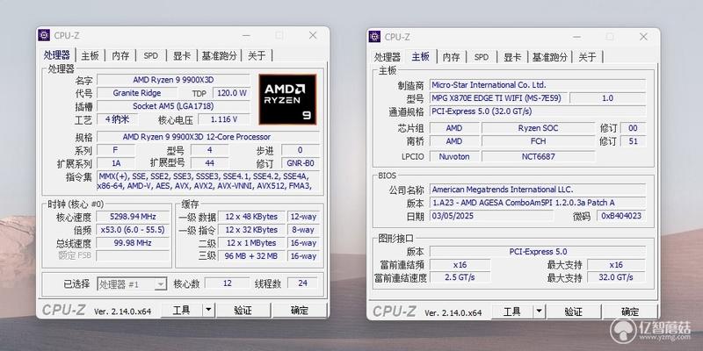The image size is (703, 351).
Task: Click CPU-Z app icon in left window title bar
Action: tap(44, 35)
